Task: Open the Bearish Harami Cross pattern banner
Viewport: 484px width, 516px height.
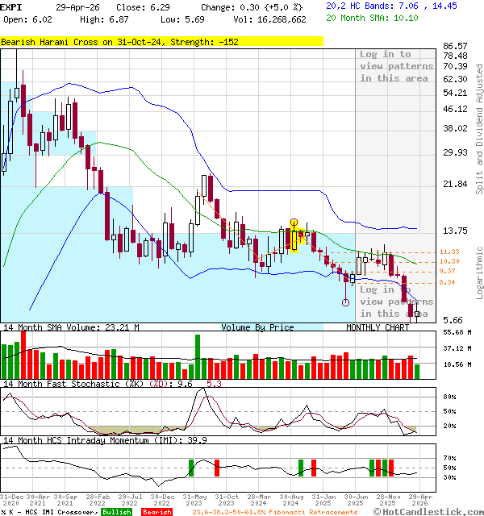Action: [161, 40]
